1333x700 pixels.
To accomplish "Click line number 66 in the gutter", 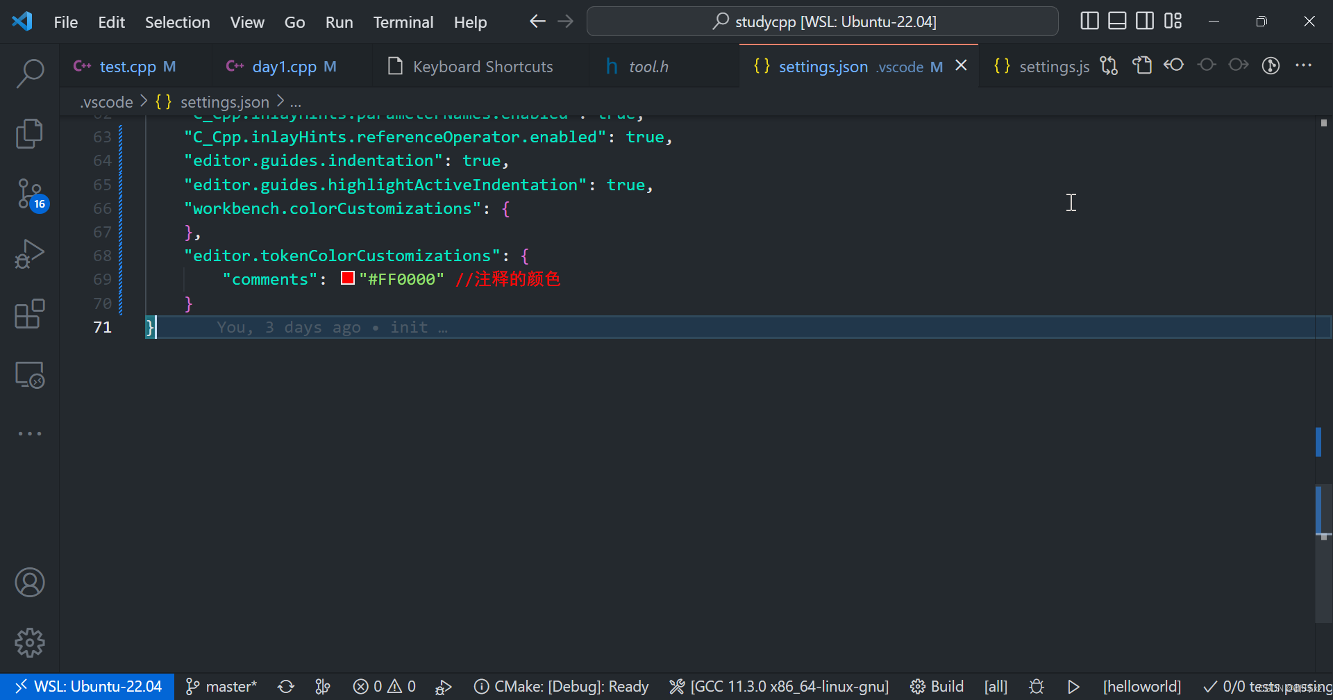I will [x=102, y=208].
